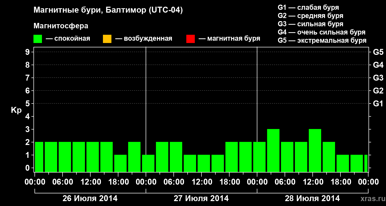Image resolution: width=386 pixels, height=206 pixels.
Task: Click the '27 Июля 2014' date label
Action: click(201, 199)
